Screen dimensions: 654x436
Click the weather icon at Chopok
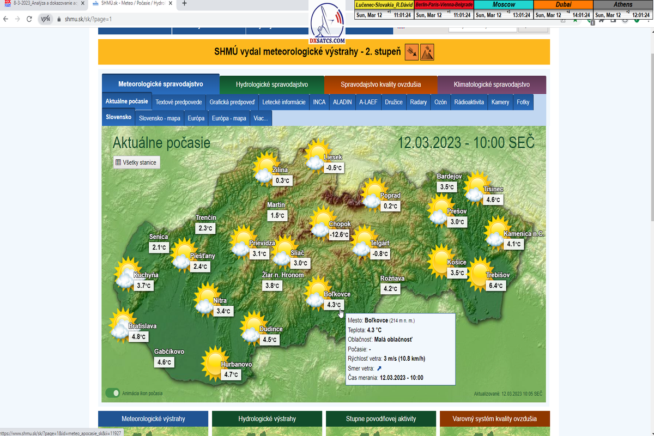(x=322, y=221)
